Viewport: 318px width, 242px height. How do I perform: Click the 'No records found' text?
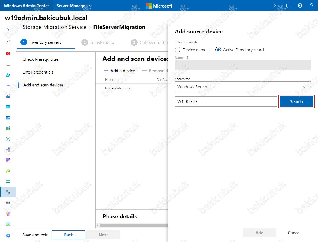pos(118,88)
